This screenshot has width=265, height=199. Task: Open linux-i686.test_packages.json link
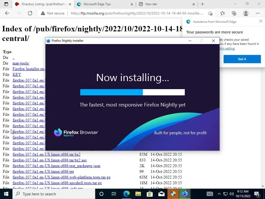(x=56, y=166)
